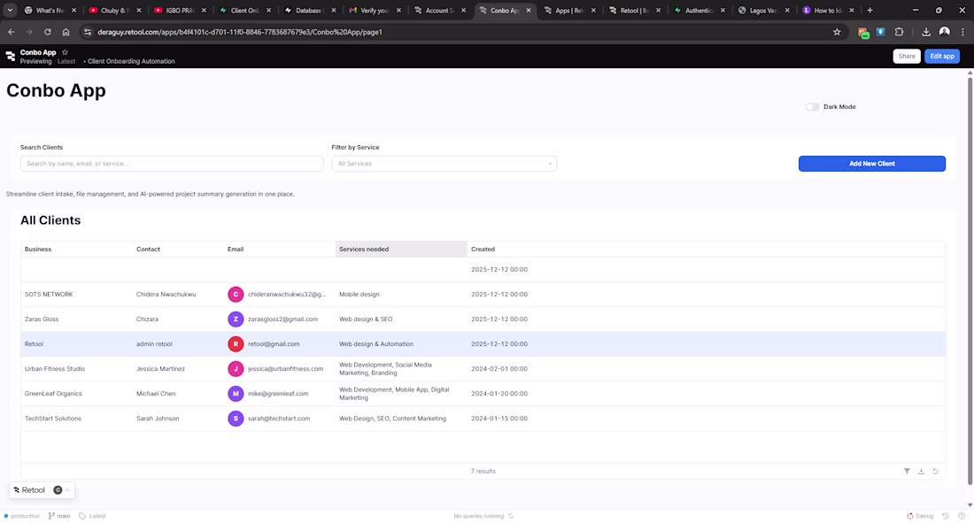Star the Conbo App as favorite

coord(65,52)
